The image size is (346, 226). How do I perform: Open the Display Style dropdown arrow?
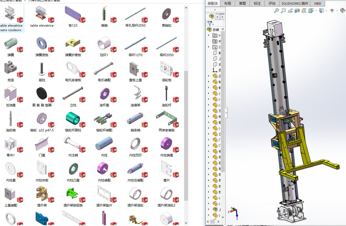(x=326, y=11)
